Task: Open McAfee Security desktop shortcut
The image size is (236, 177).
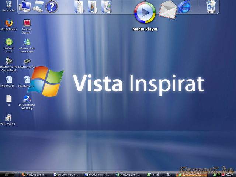Action: (27, 27)
